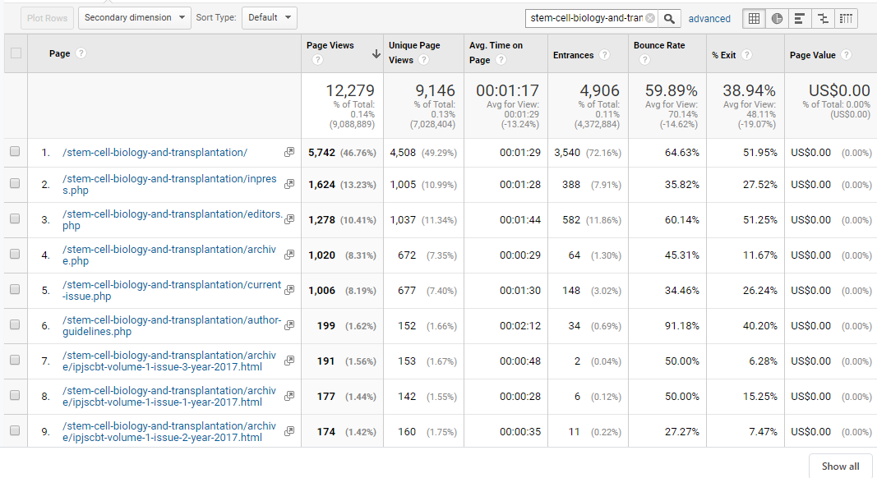Switch to the Data table view icon

(754, 19)
